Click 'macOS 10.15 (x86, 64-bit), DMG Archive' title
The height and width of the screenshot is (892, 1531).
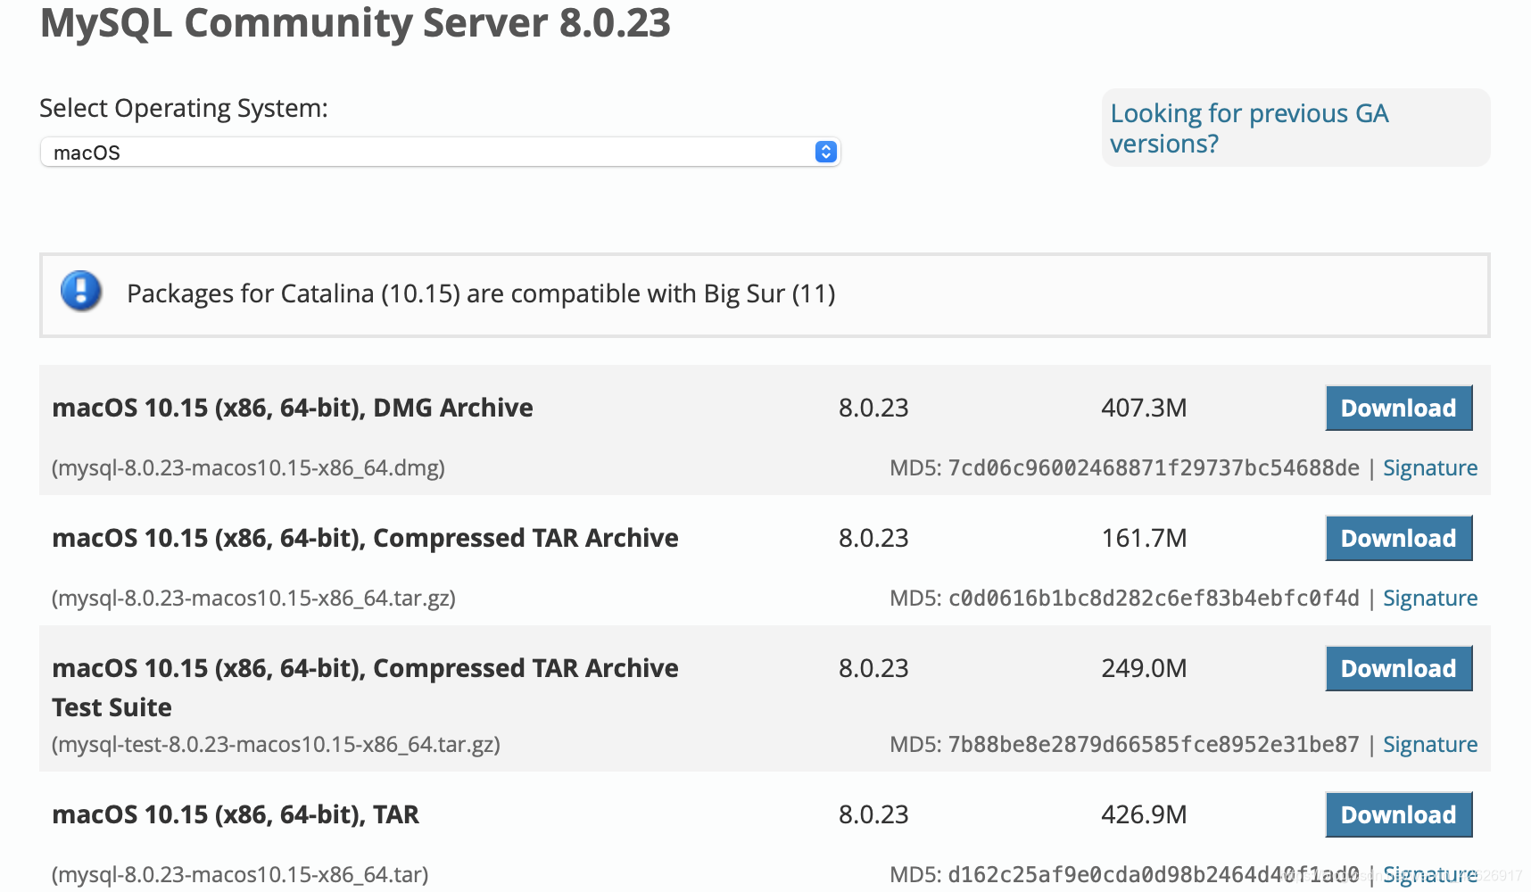coord(293,408)
